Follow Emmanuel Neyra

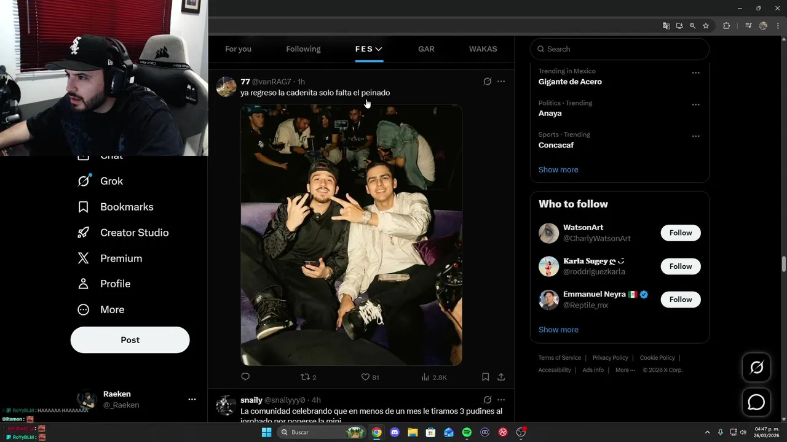(x=681, y=300)
